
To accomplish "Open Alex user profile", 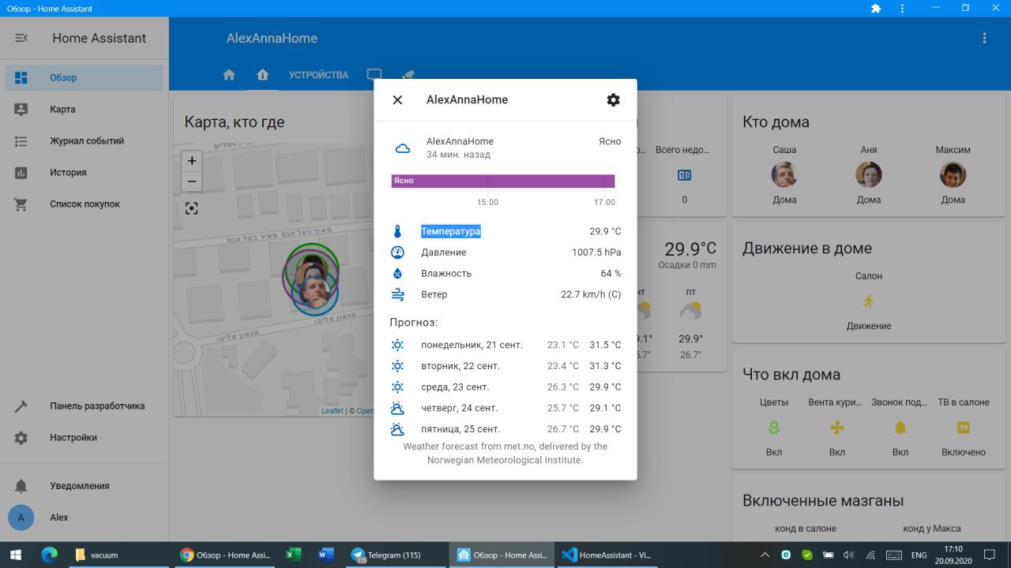I will (x=85, y=518).
